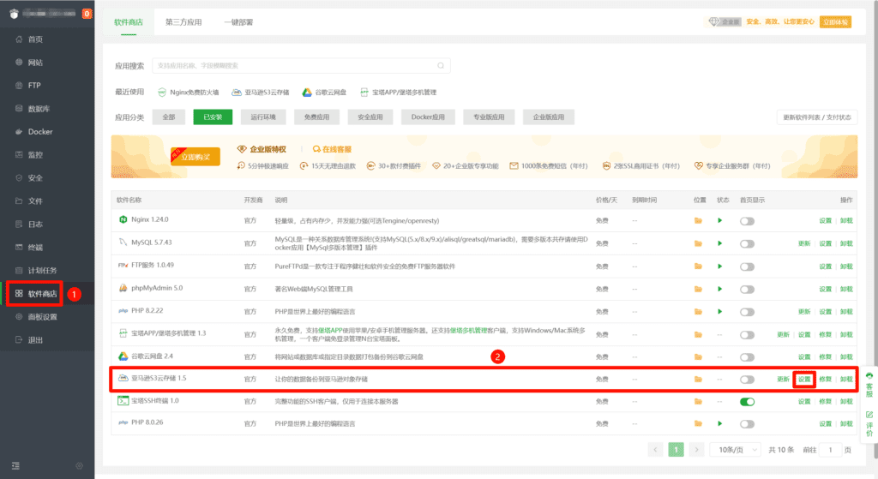Open the Nginx 1.24.0 folder location icon
The width and height of the screenshot is (878, 479).
[698, 221]
